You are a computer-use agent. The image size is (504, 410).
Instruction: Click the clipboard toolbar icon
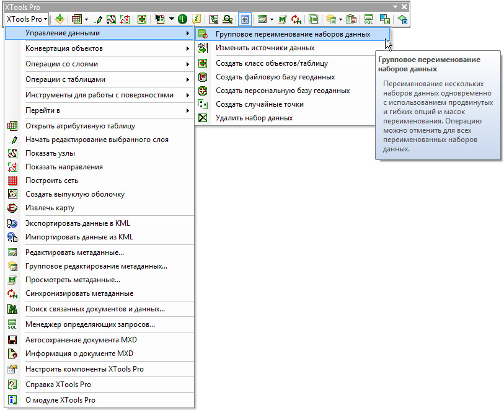351,19
